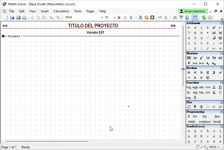Screen dimensions: 224x150
Task: Collapse the Arithmetic panel
Action: (222, 23)
